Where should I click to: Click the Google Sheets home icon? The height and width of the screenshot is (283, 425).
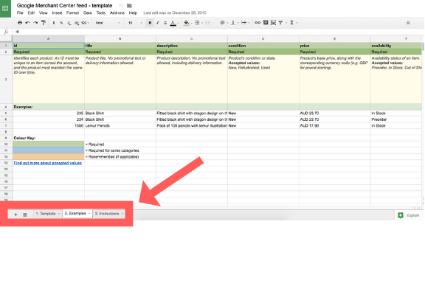point(5,8)
